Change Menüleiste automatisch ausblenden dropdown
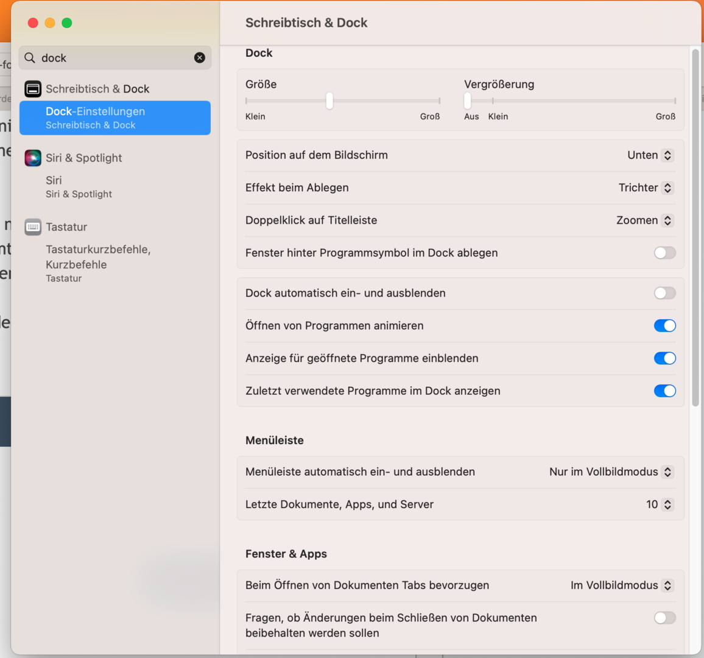This screenshot has height=658, width=704. [611, 472]
